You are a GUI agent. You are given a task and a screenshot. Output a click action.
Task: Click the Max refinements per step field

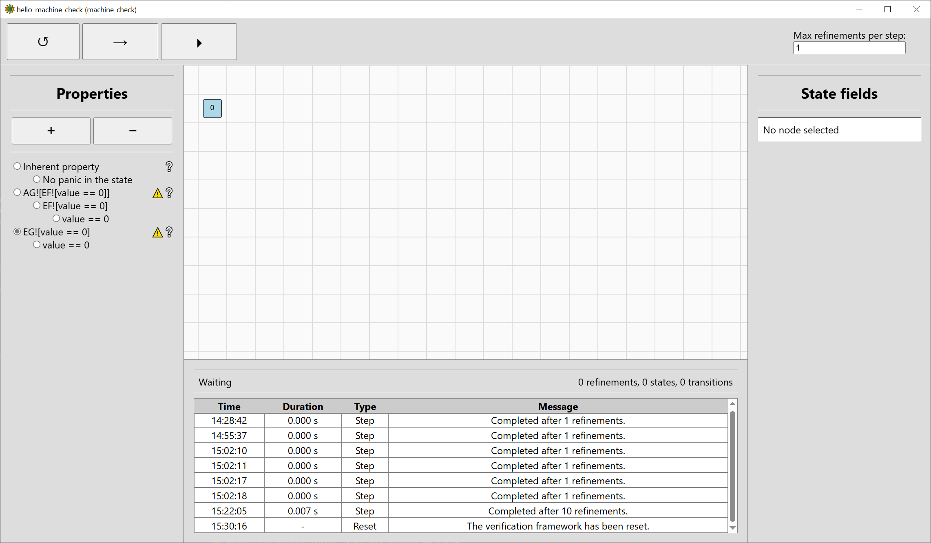point(849,48)
